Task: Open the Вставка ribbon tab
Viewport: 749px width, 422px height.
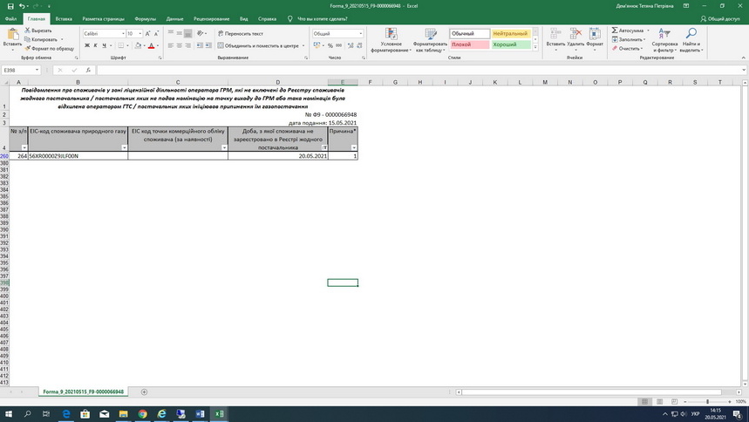Action: (63, 17)
